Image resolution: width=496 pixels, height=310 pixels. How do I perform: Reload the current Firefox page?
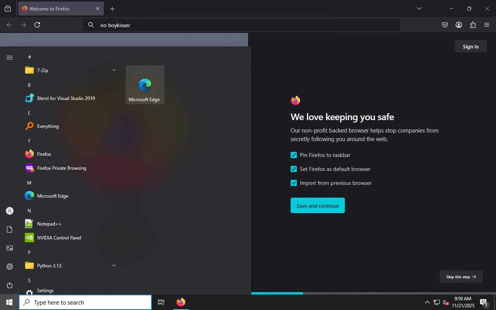tap(37, 25)
